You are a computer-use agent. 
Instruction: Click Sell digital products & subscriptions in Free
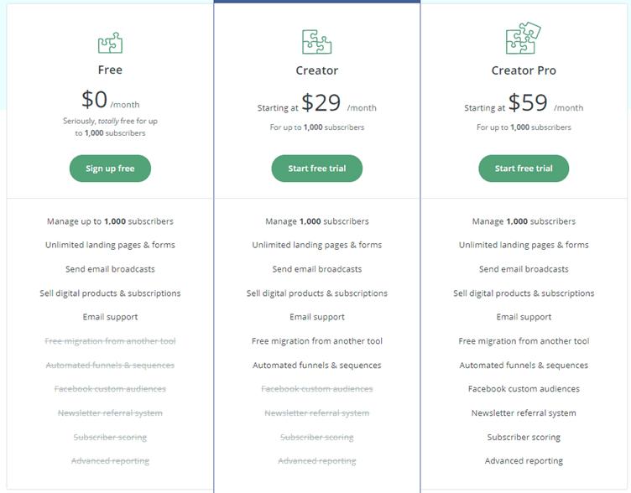pos(110,293)
